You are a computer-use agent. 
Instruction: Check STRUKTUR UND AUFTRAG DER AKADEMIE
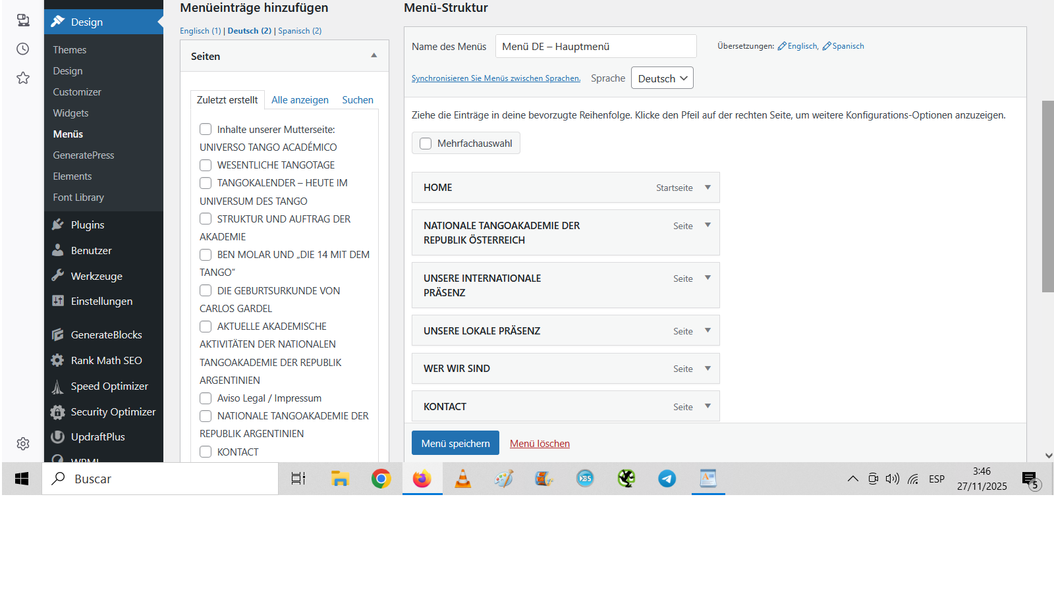click(x=206, y=219)
